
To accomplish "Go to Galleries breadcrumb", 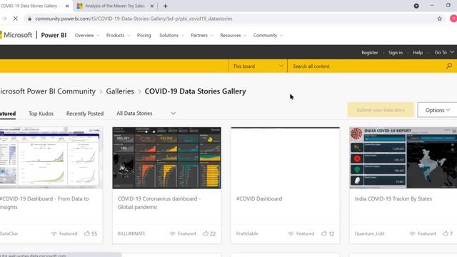I will coord(120,91).
